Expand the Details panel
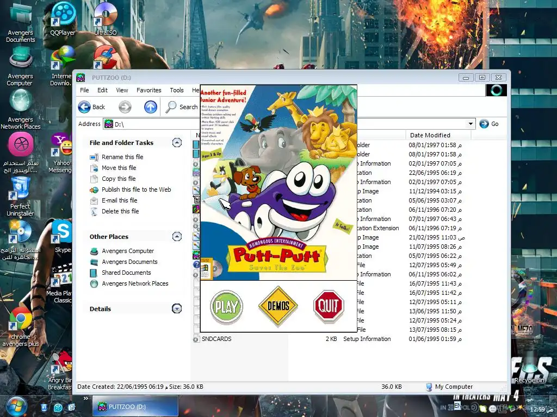 (177, 308)
